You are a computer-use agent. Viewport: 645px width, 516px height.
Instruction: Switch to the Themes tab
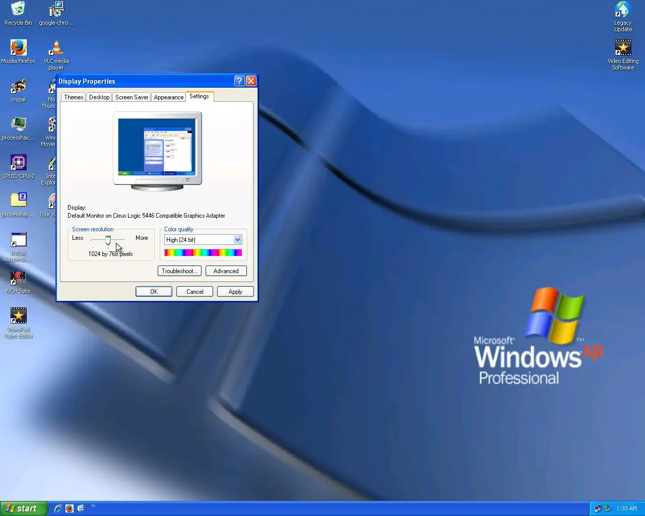coord(74,97)
